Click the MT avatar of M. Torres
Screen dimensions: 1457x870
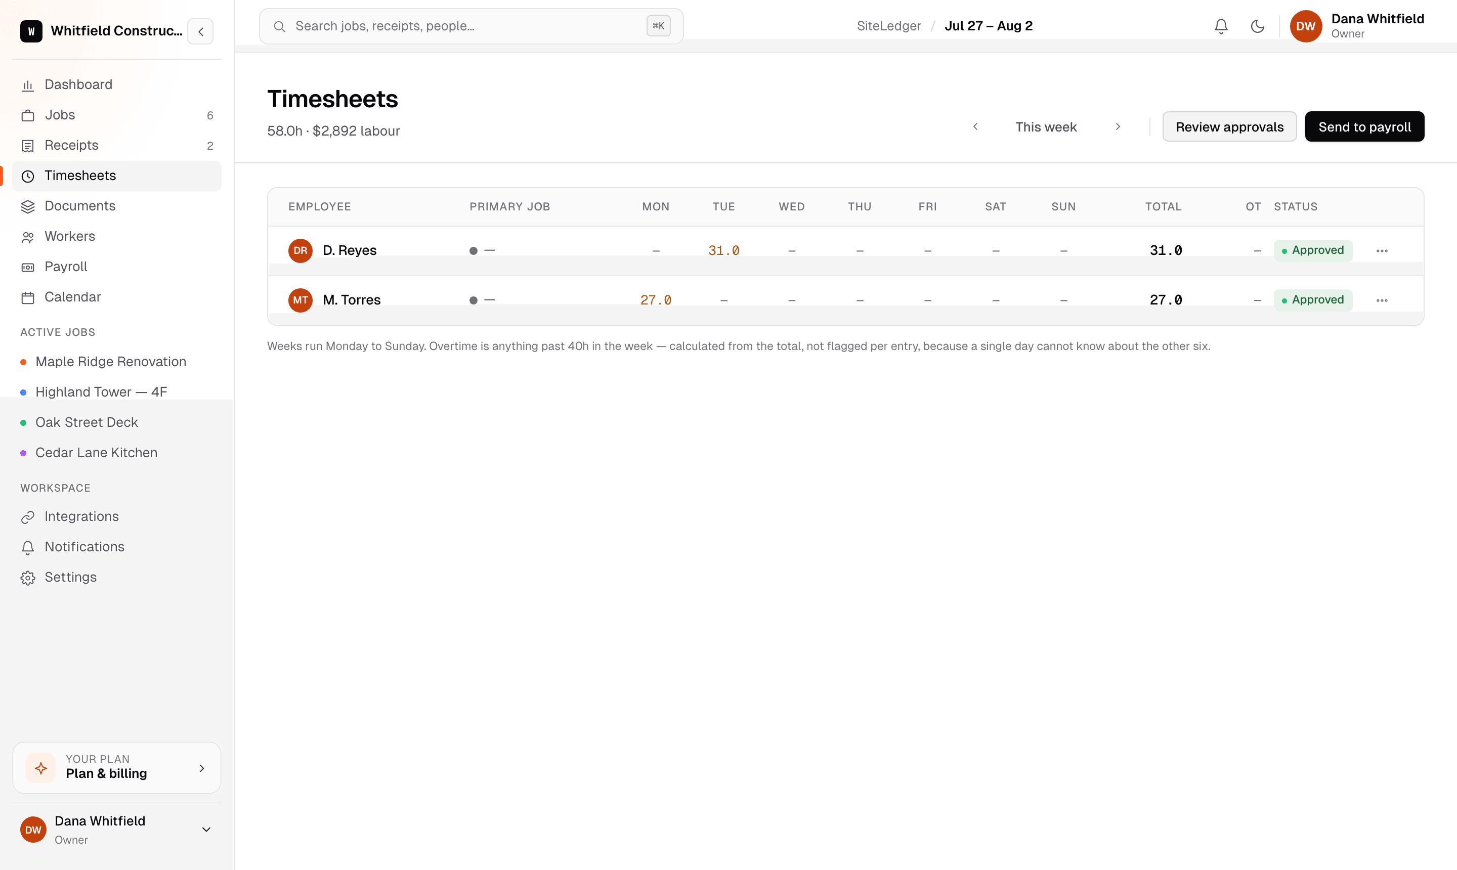300,301
